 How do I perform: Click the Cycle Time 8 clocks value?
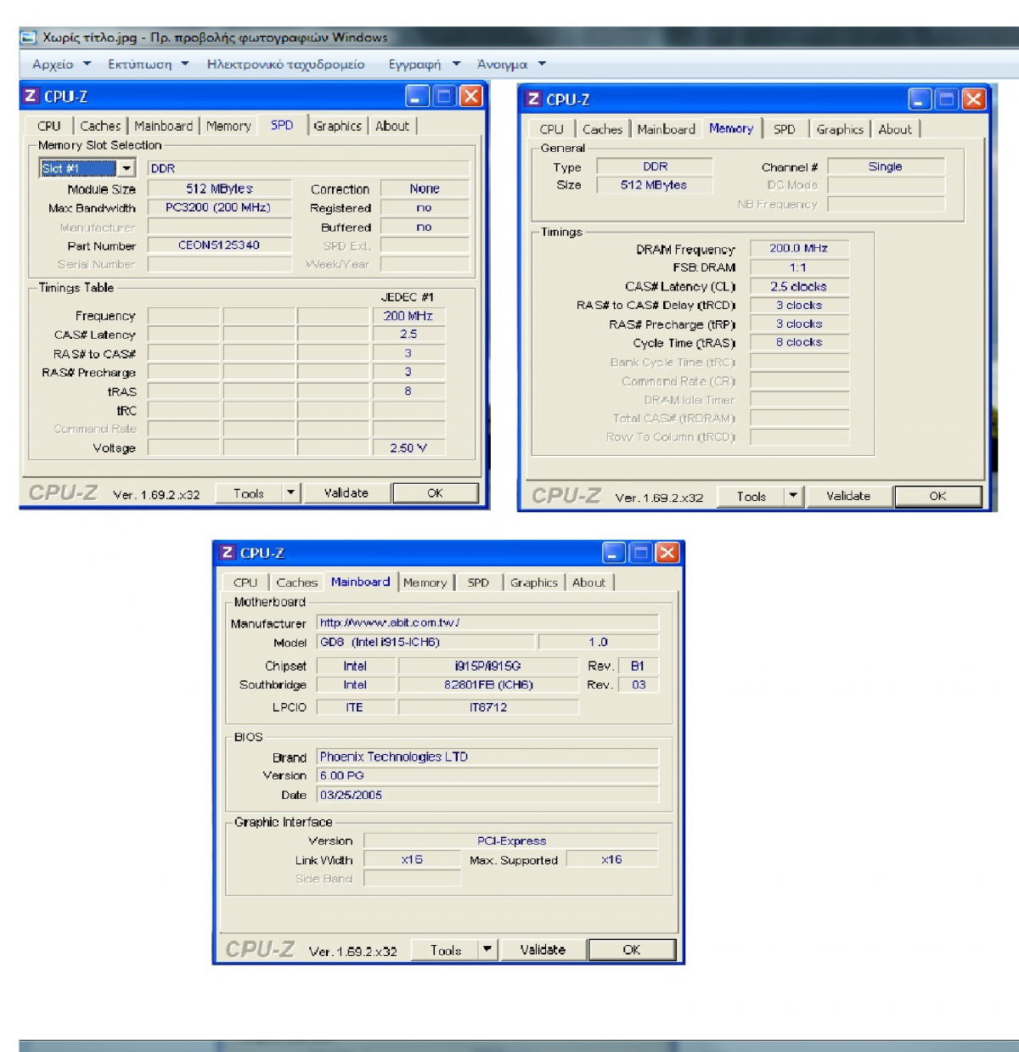point(799,342)
